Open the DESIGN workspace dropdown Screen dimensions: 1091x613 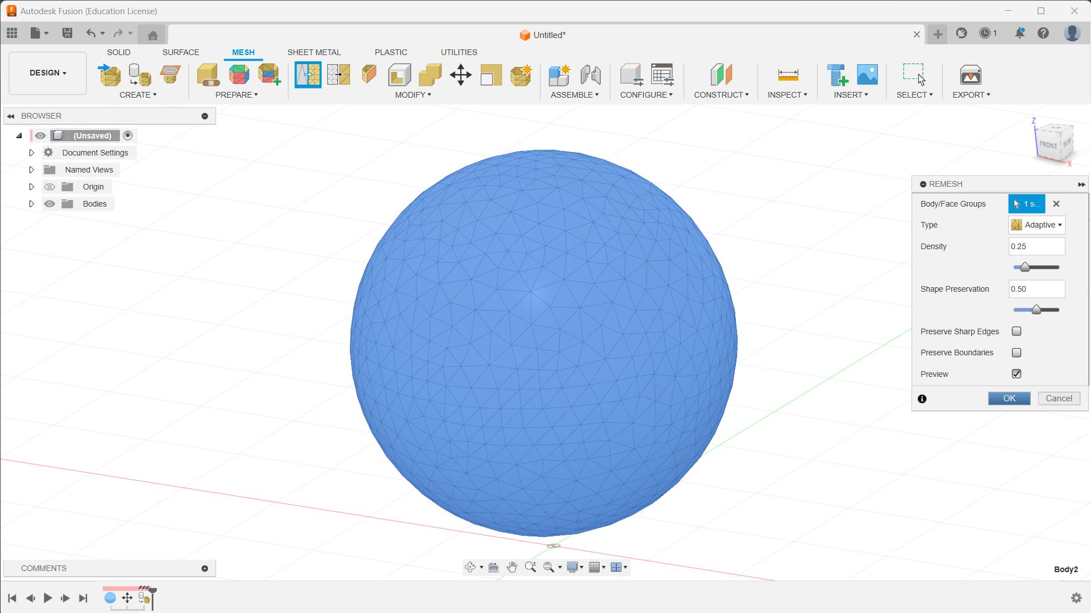[x=48, y=73]
